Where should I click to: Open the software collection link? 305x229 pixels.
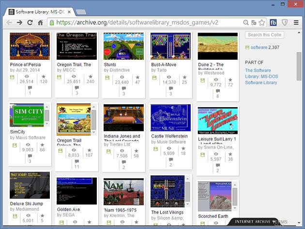pyautogui.click(x=259, y=48)
